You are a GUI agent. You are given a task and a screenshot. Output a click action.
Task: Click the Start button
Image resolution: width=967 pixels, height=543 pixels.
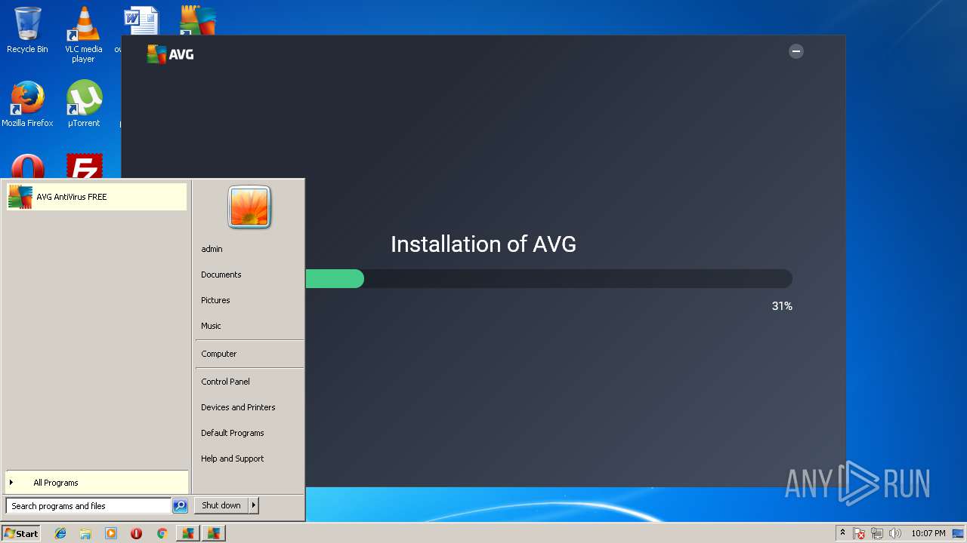tap(21, 533)
